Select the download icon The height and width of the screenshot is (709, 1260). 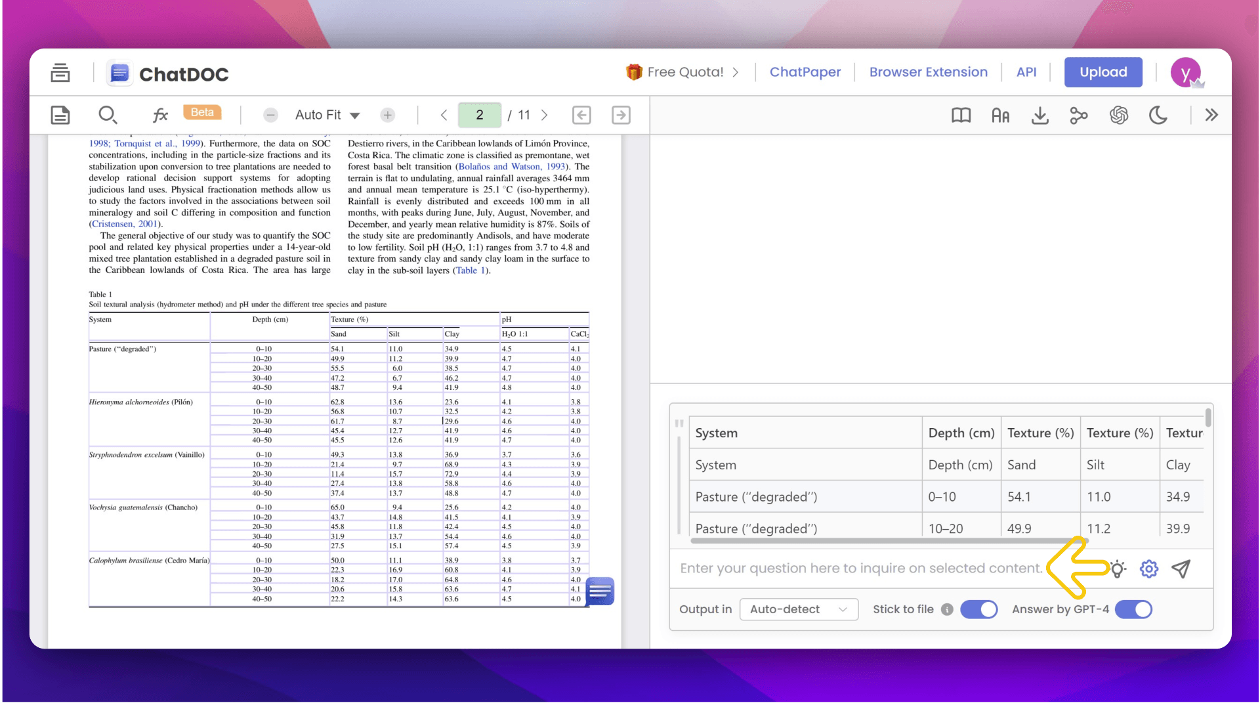(x=1039, y=115)
